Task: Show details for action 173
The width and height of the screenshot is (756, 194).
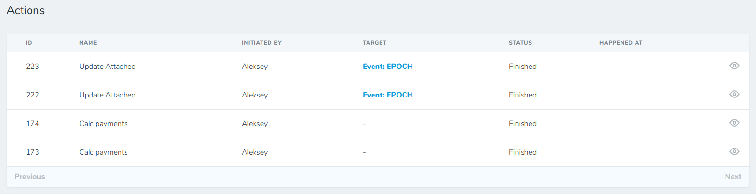Action: click(x=734, y=152)
